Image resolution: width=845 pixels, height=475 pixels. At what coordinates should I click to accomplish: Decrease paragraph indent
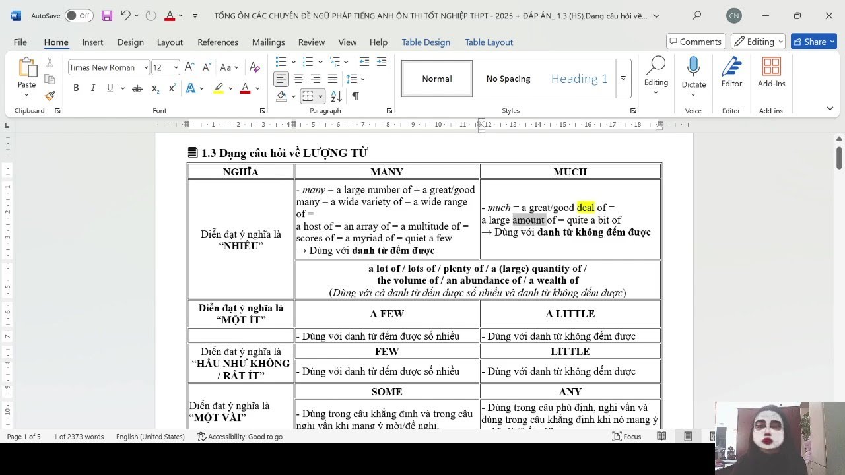364,62
